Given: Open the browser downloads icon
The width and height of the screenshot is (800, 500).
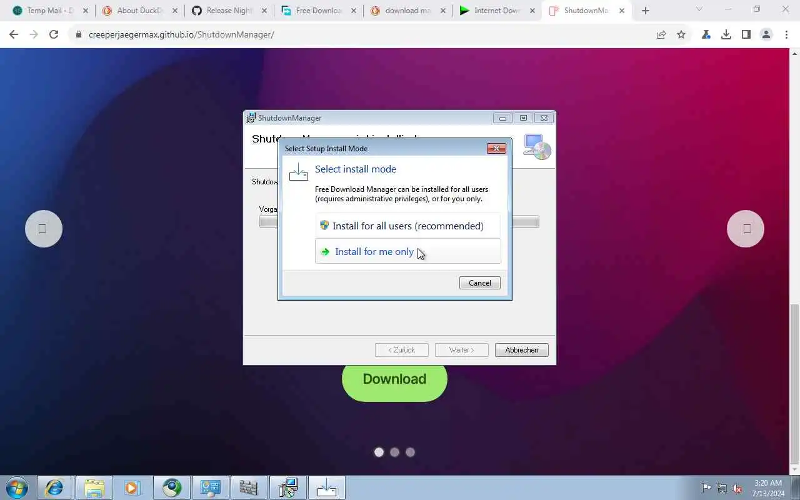Looking at the screenshot, I should pyautogui.click(x=726, y=35).
